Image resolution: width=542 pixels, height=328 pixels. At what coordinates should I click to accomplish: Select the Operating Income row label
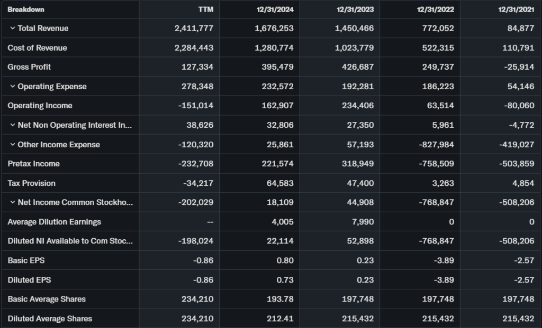(40, 106)
